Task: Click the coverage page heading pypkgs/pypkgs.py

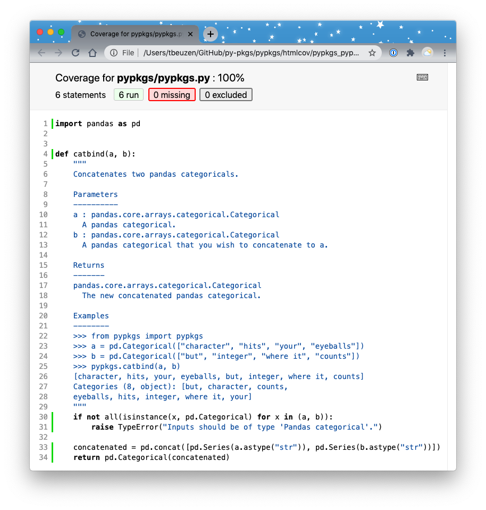Action: pos(163,78)
